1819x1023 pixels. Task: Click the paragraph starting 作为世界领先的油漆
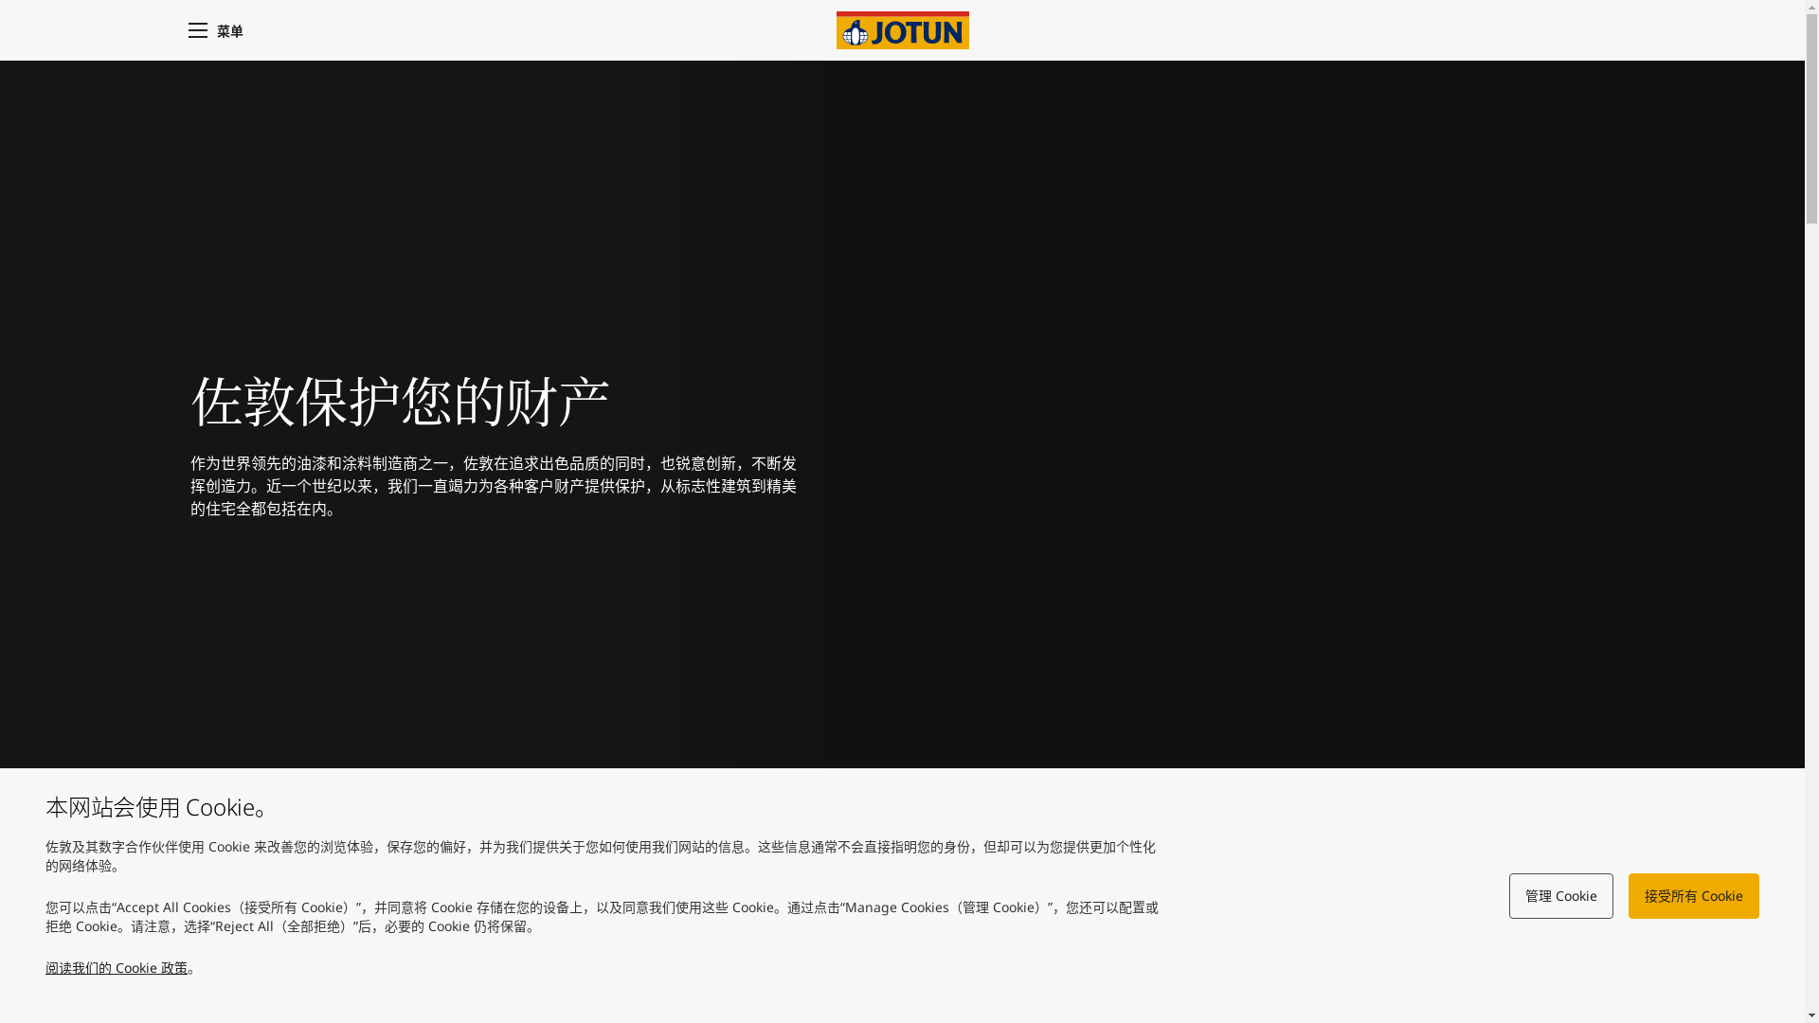(494, 486)
